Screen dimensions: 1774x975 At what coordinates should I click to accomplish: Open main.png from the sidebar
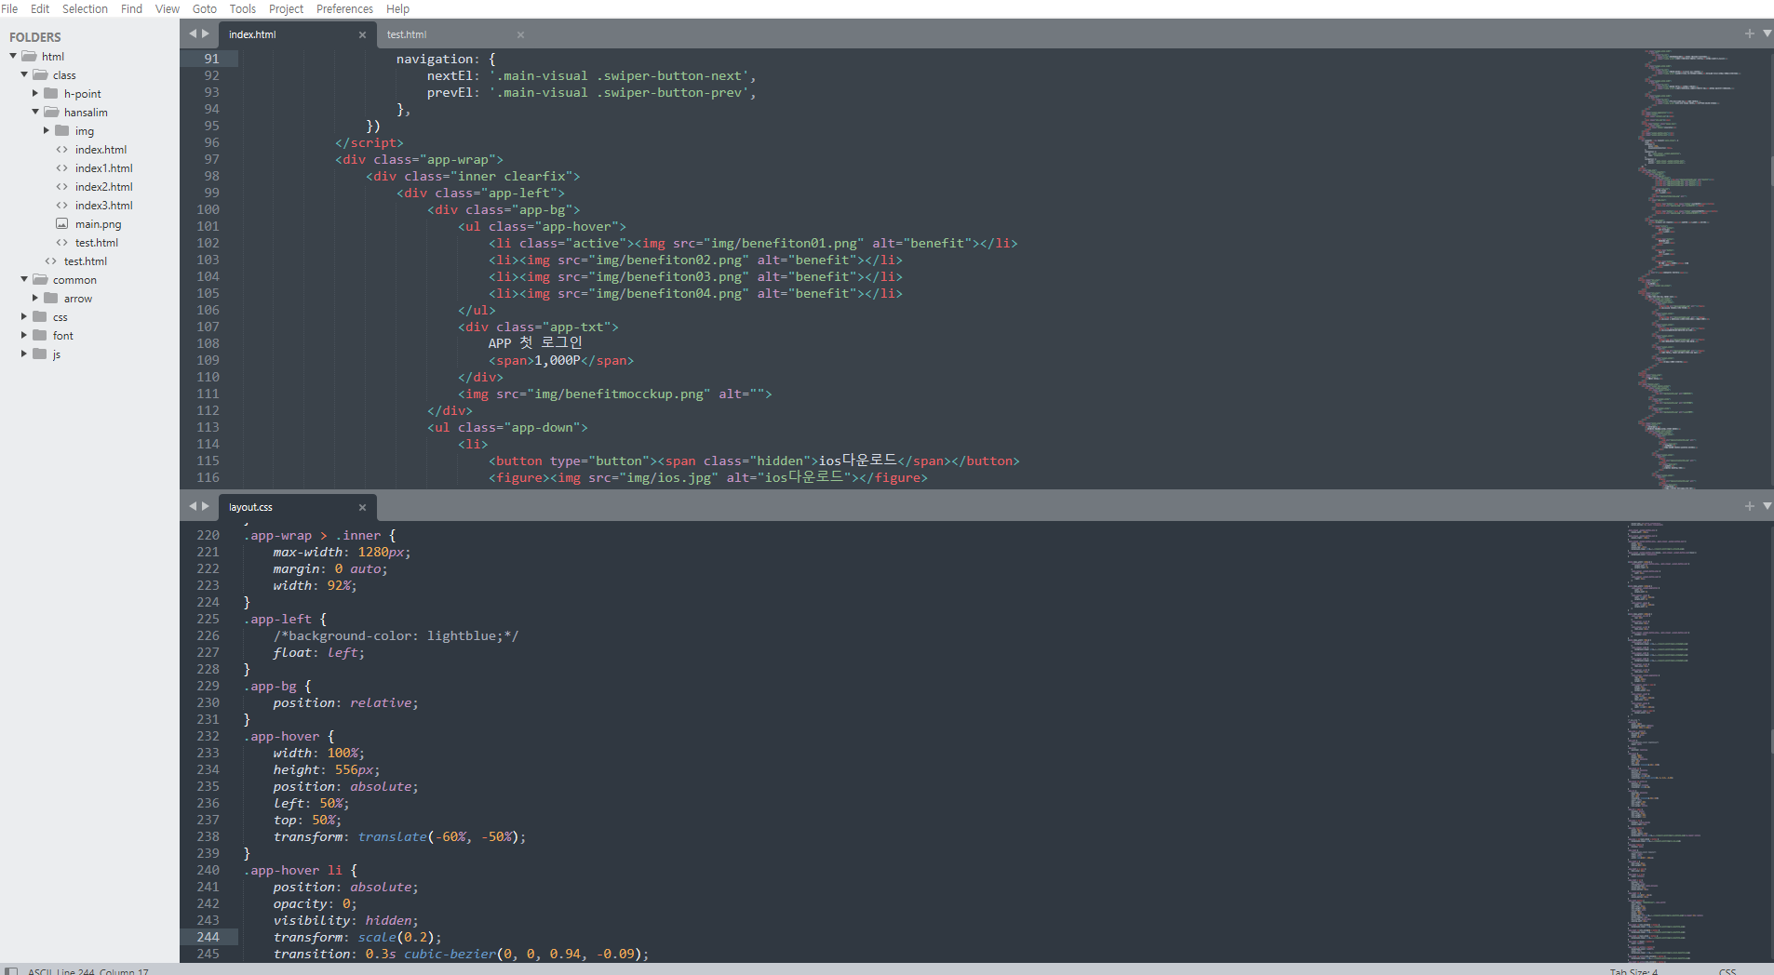click(98, 223)
